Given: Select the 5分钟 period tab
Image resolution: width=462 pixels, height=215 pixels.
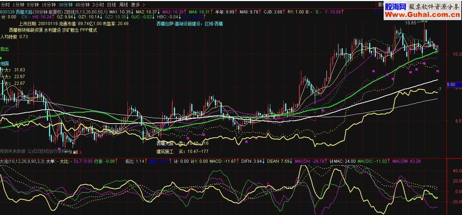Looking at the screenshot, I should tap(32, 5).
